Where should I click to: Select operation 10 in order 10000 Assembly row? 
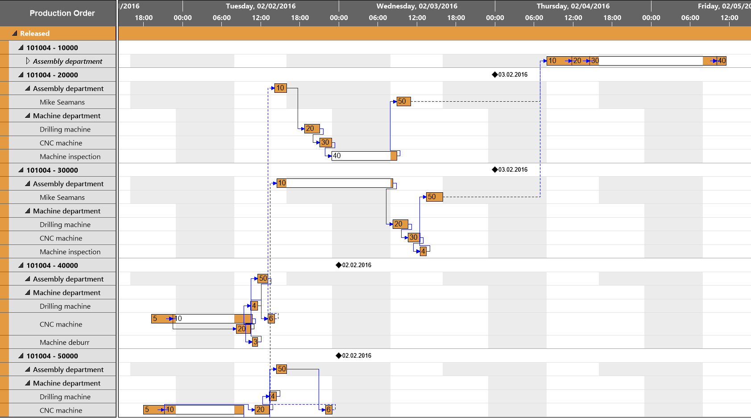(x=559, y=61)
